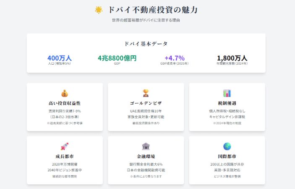Click the 4兆8800億円 GDP figure
Image resolution: width=295 pixels, height=189 pixels.
117,58
